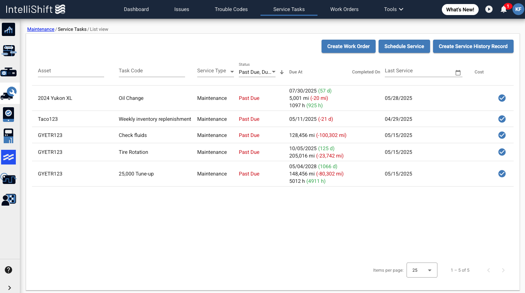Focus the Task Code filter input
The height and width of the screenshot is (293, 525).
152,71
